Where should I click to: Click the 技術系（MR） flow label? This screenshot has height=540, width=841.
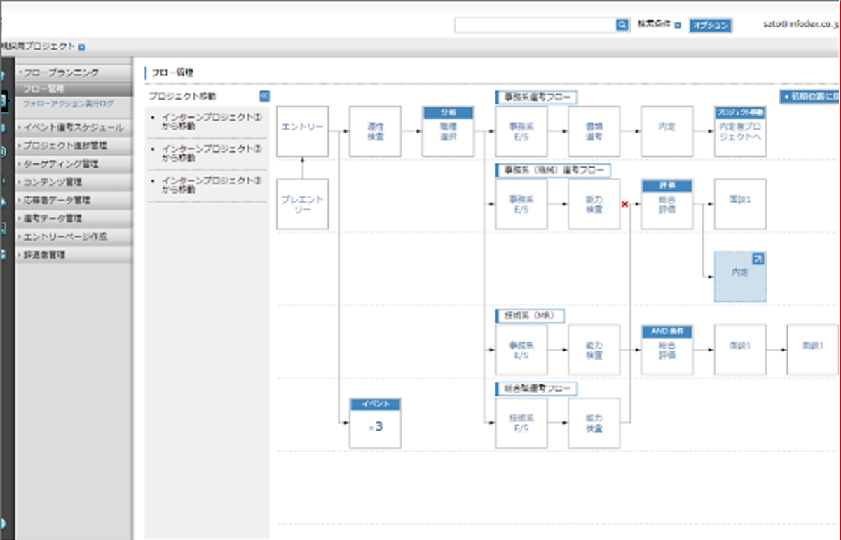click(530, 316)
